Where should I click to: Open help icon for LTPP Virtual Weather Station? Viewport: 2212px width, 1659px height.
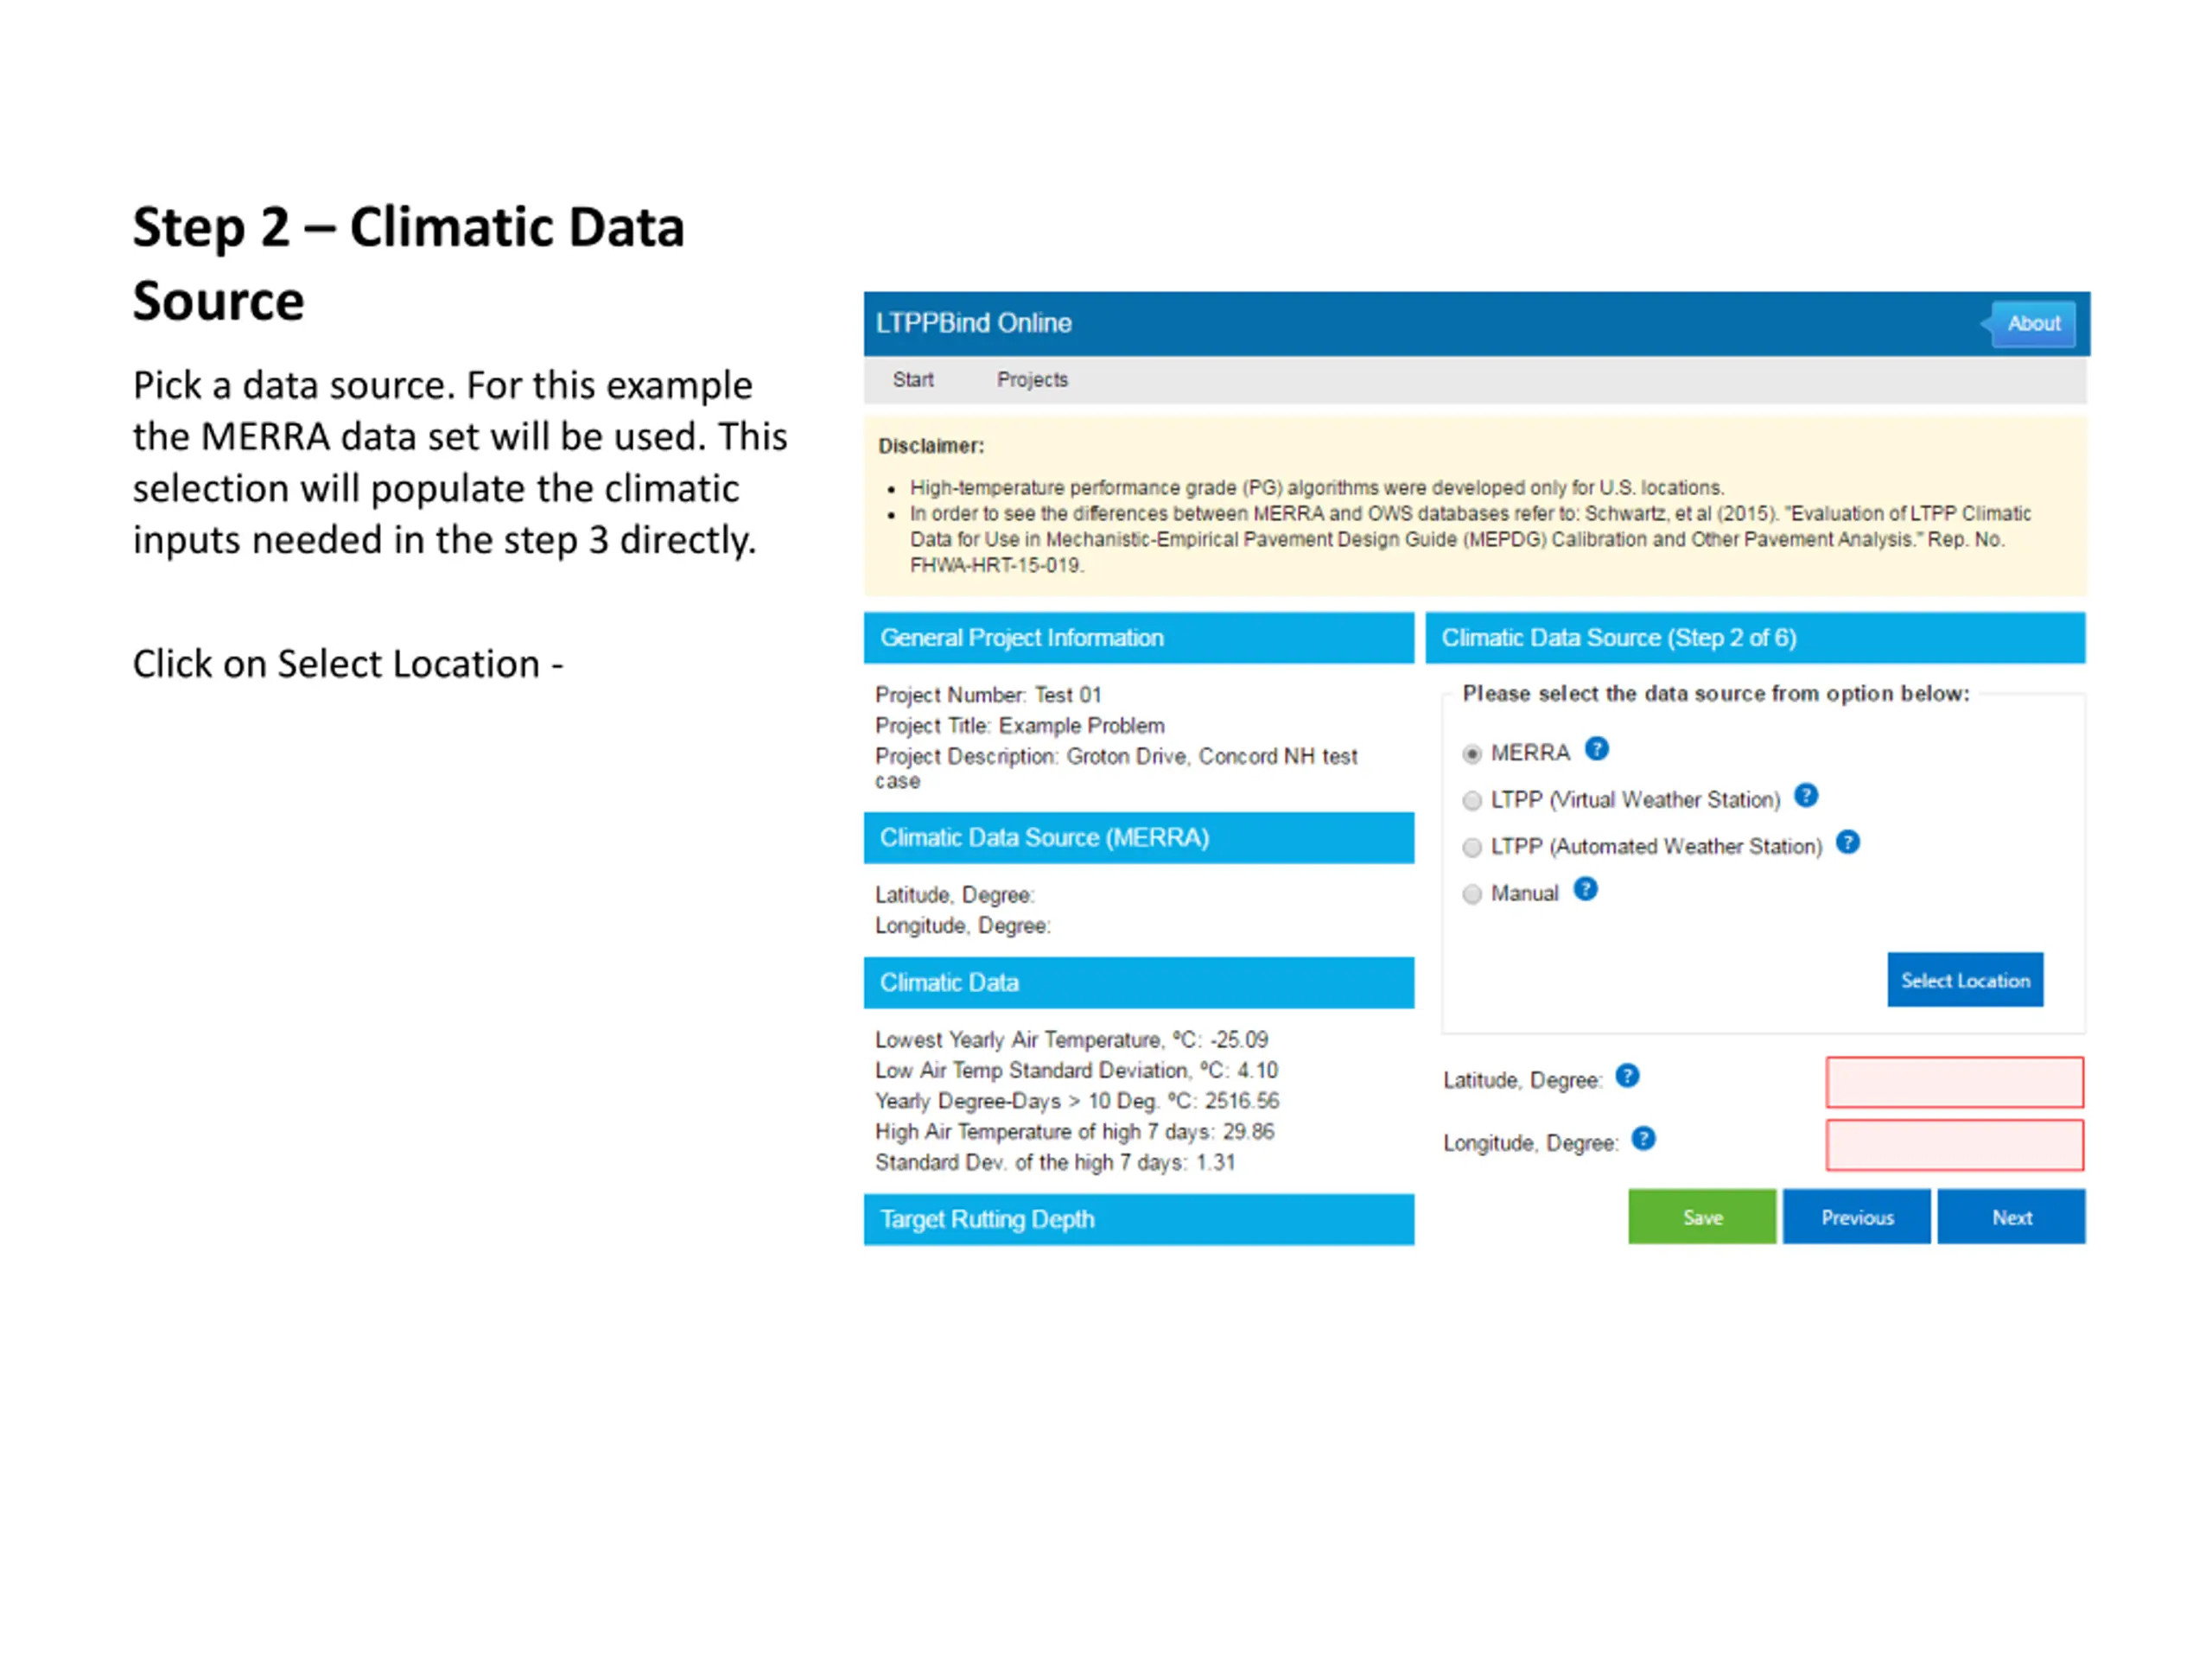1806,796
